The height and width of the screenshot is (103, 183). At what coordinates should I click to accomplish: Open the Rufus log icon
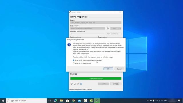point(81,84)
